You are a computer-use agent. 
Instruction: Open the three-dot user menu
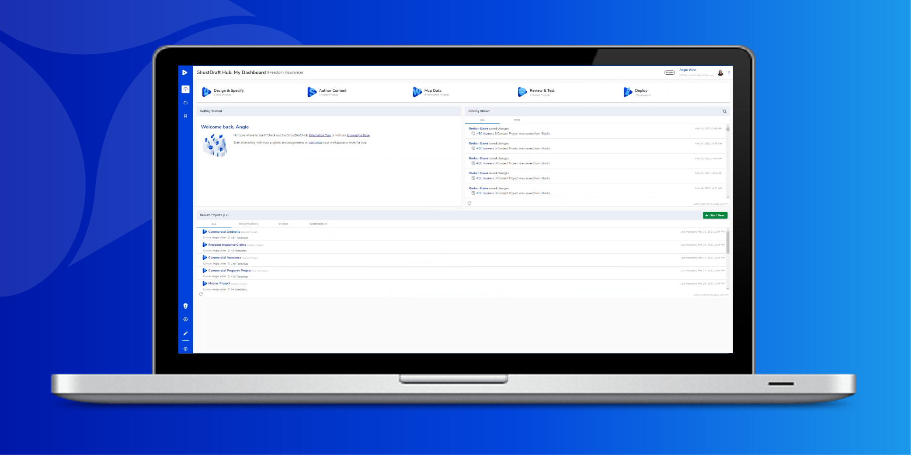[x=729, y=72]
